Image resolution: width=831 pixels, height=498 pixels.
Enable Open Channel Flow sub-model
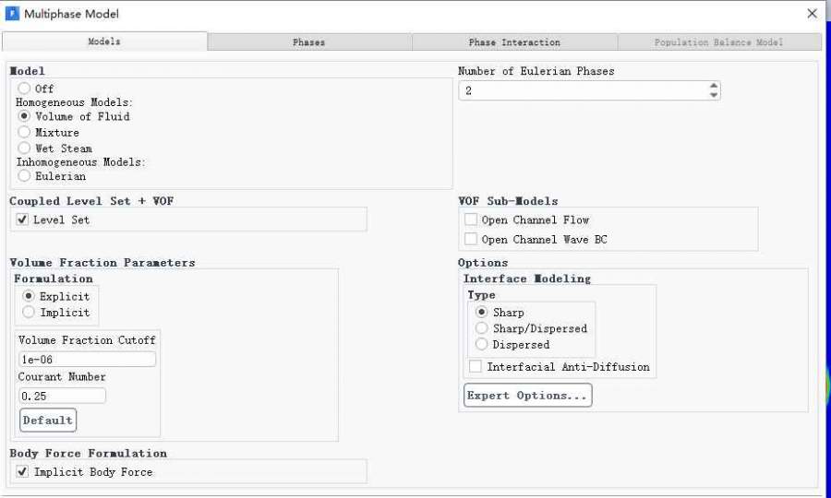coord(471,219)
